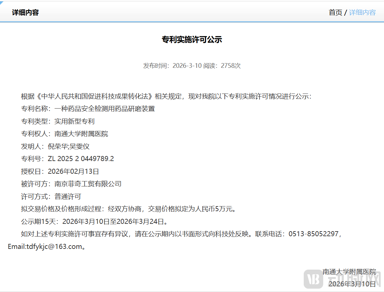Click the 专利实施许可公示 article title
This screenshot has width=384, height=292.
click(x=192, y=39)
